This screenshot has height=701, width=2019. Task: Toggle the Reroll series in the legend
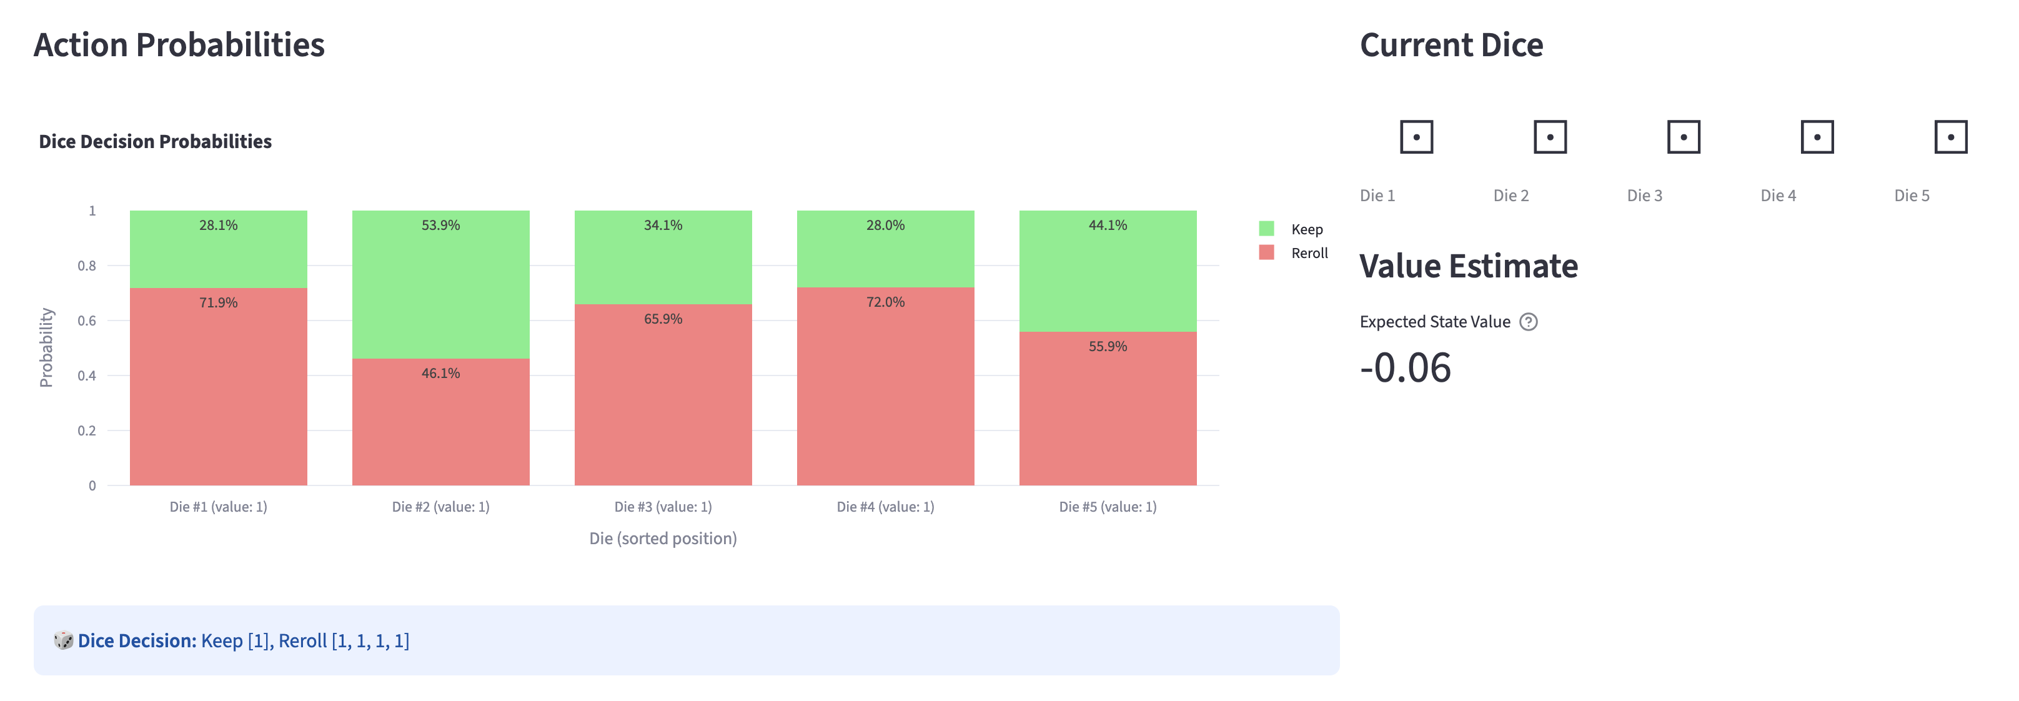[x=1309, y=252]
